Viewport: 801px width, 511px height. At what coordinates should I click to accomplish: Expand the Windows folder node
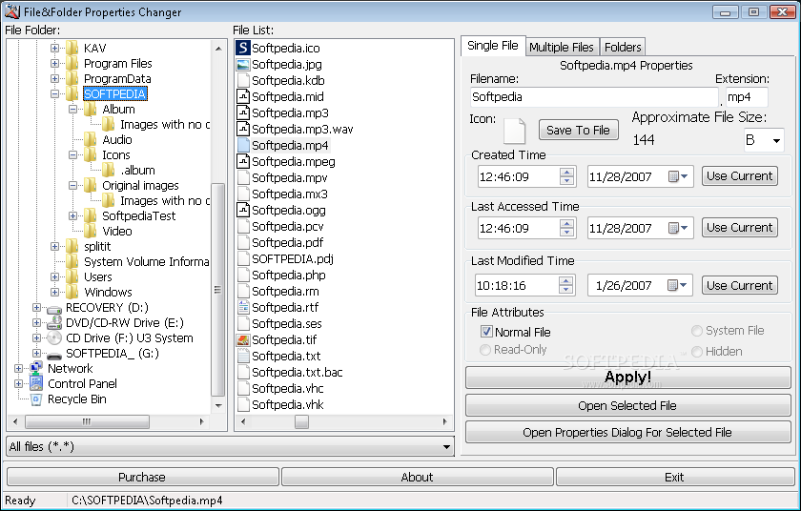(54, 292)
